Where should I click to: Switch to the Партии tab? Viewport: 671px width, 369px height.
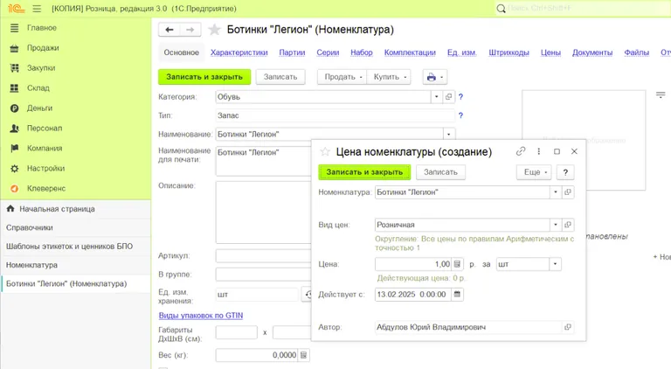[292, 52]
